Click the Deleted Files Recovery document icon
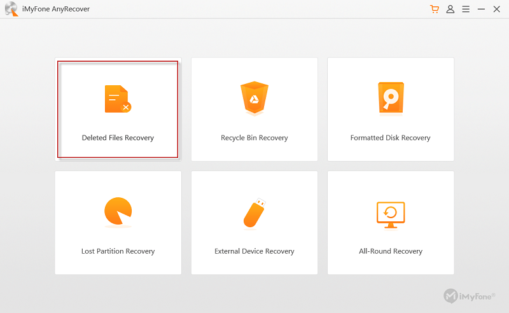The height and width of the screenshot is (313, 509). tap(118, 99)
